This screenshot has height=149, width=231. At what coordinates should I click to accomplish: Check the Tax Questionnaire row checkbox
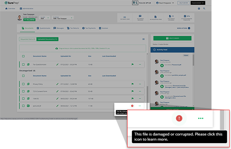(x=23, y=65)
